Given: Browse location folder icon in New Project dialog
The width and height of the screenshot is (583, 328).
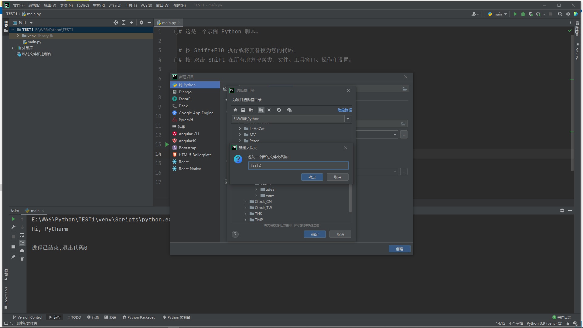Looking at the screenshot, I should (405, 89).
